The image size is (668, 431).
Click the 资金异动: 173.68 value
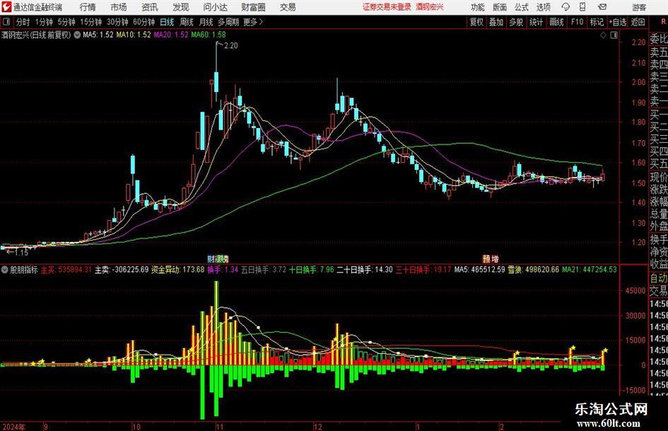pyautogui.click(x=177, y=270)
